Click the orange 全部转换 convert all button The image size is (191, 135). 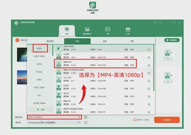(167, 120)
